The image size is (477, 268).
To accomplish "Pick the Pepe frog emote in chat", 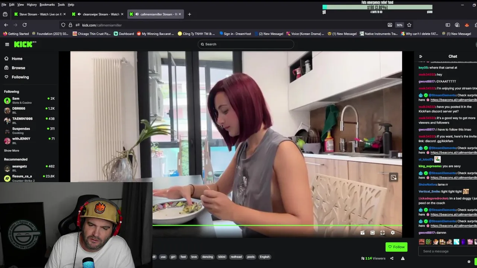I will [429, 242].
